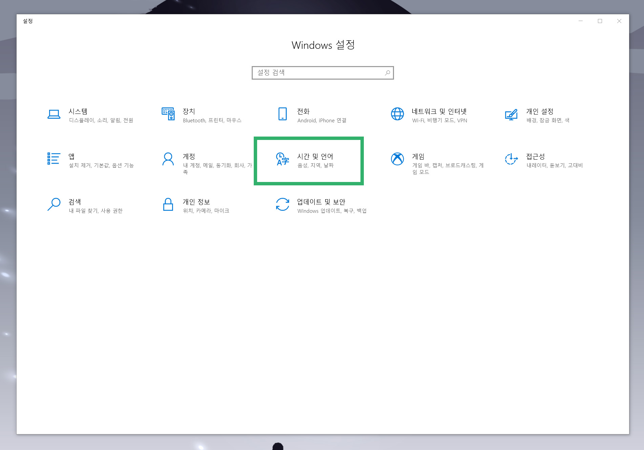Click text Windows 업데이트, 복구, 백업
The width and height of the screenshot is (644, 450).
(x=332, y=211)
